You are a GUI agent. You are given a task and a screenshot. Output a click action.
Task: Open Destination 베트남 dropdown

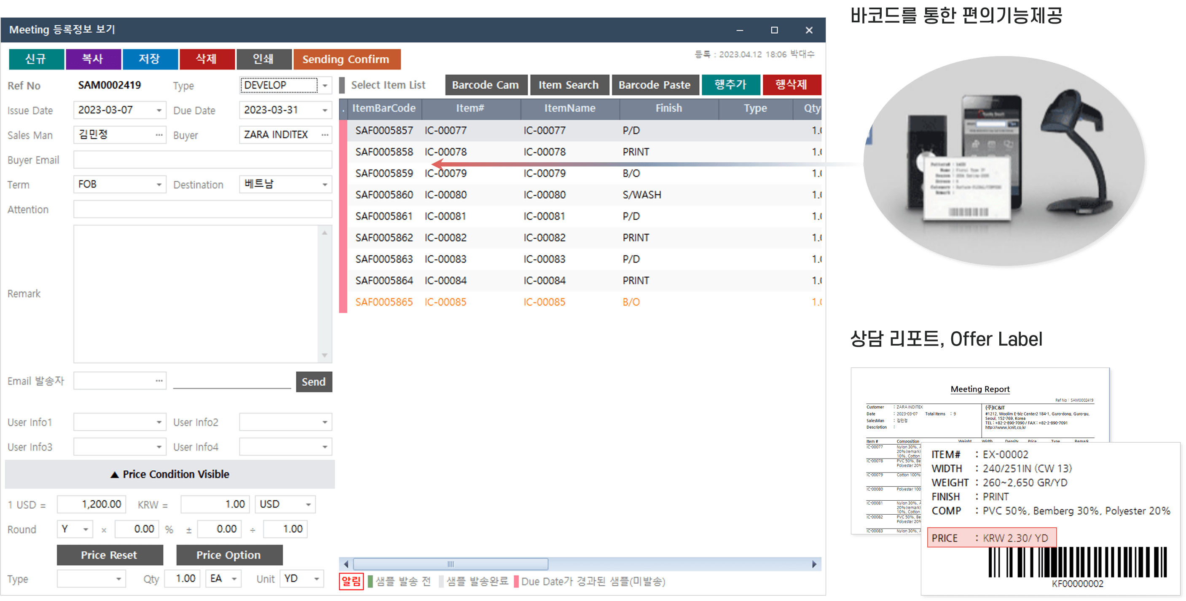(x=325, y=185)
